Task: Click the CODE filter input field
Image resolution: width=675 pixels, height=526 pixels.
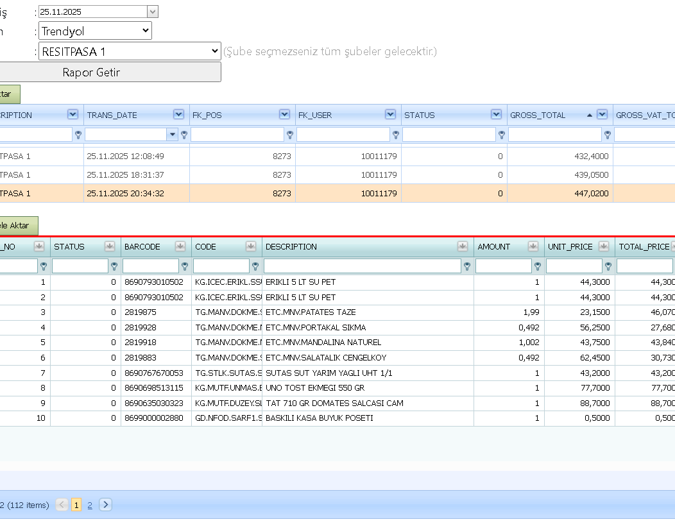Action: click(221, 266)
